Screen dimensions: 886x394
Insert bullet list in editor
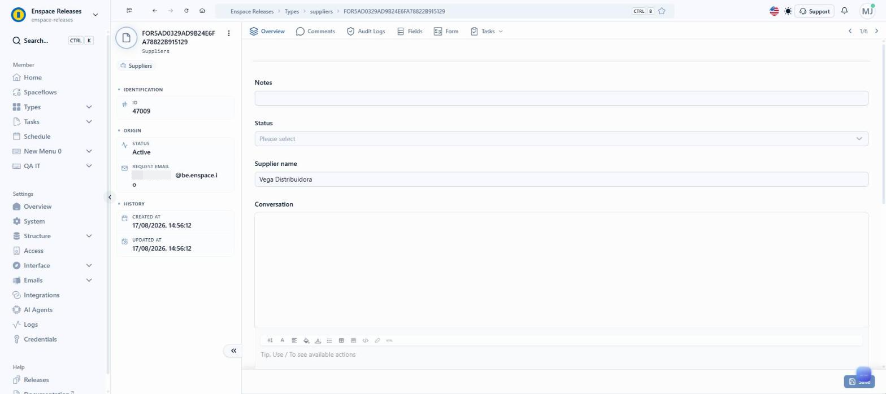click(x=329, y=340)
